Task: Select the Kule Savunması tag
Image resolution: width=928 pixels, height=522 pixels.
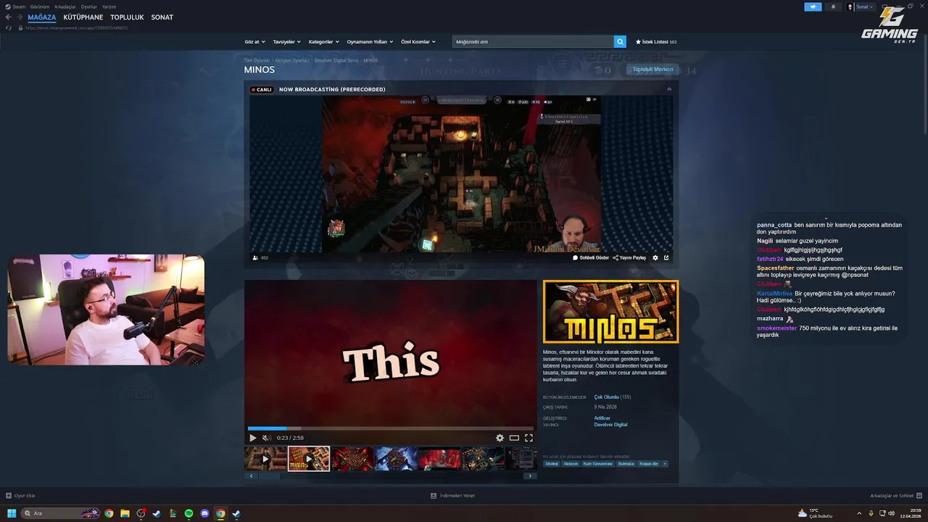Action: coord(598,464)
